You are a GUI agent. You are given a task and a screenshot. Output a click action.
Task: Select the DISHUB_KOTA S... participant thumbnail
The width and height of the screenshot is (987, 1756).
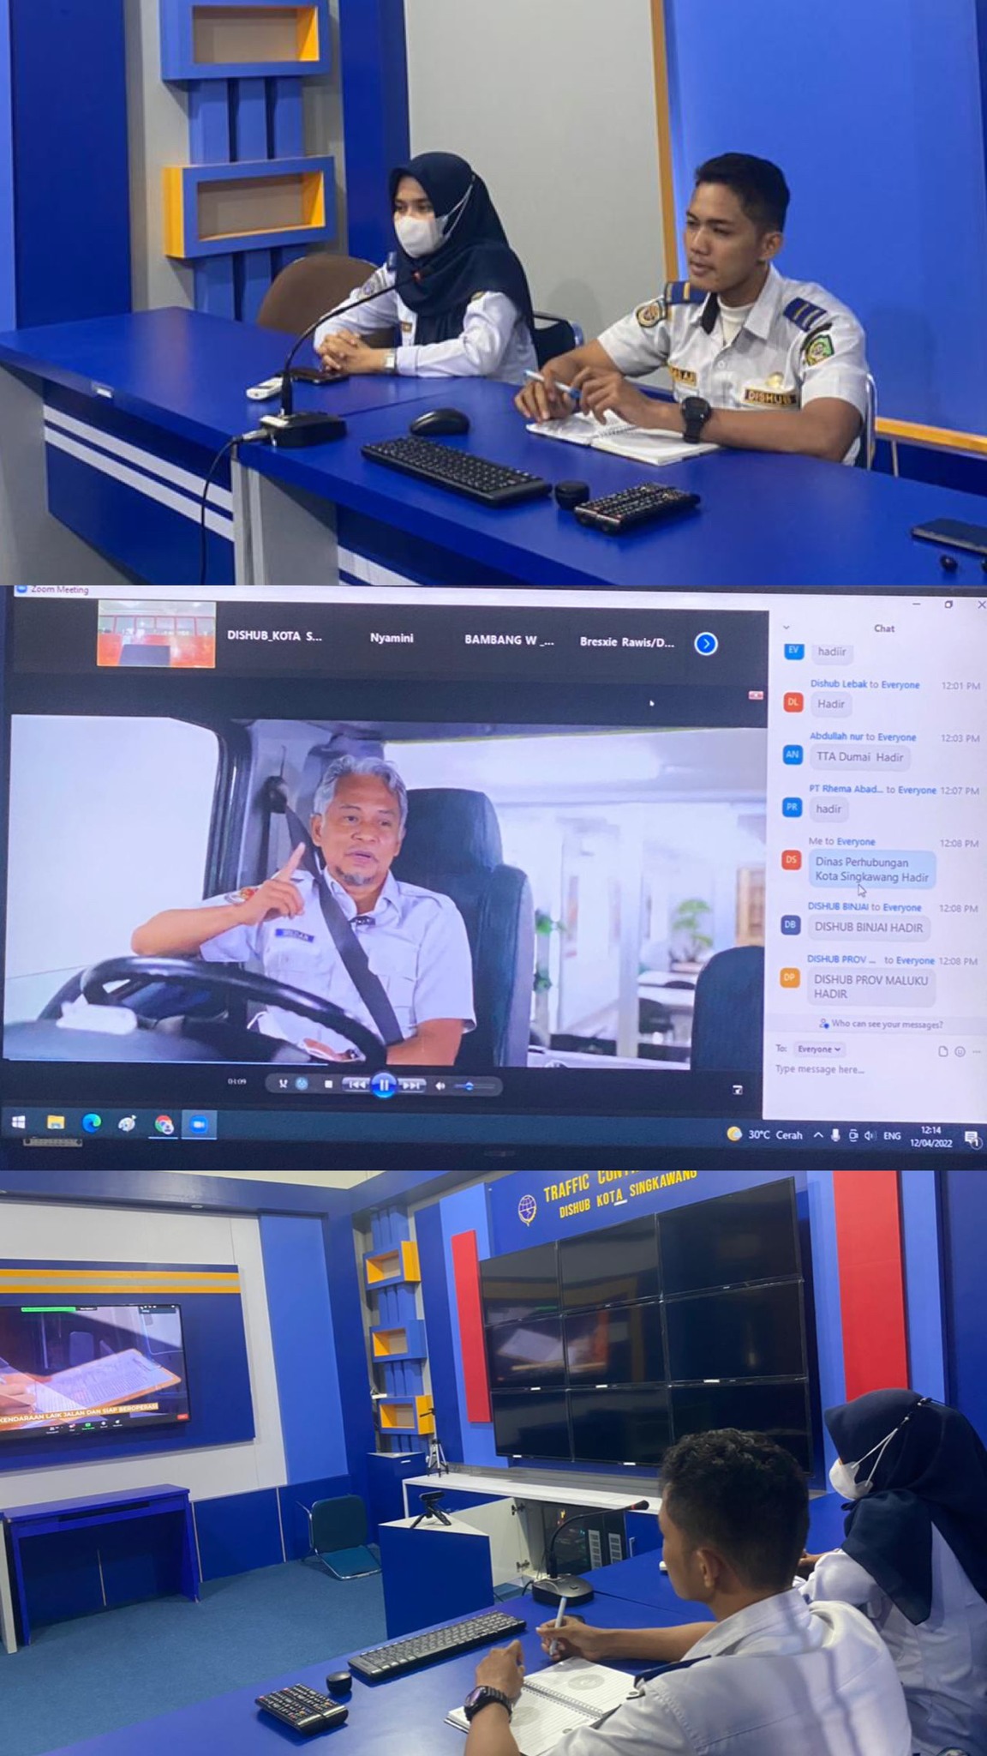(156, 634)
